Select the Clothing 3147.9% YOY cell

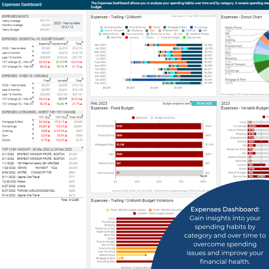point(60,131)
